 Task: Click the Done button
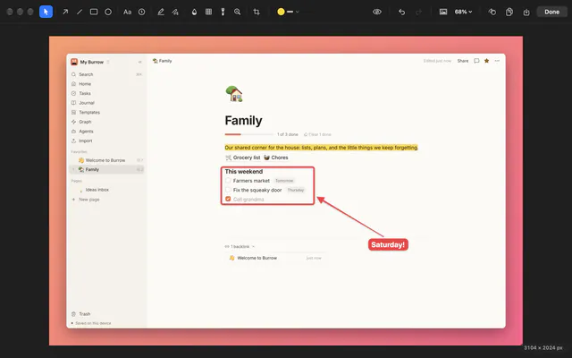point(551,12)
